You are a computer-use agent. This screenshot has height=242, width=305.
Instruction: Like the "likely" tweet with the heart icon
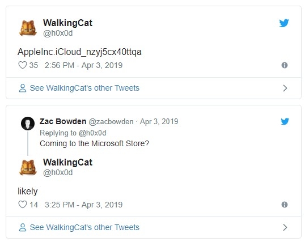click(22, 205)
